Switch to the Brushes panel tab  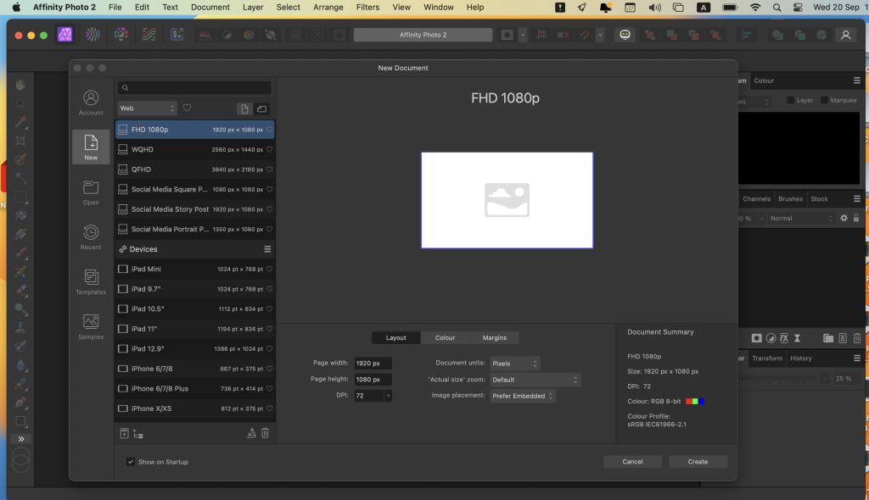pos(790,199)
